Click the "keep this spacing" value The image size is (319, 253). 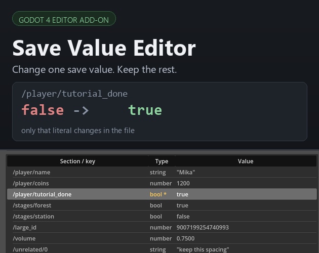tap(203, 249)
